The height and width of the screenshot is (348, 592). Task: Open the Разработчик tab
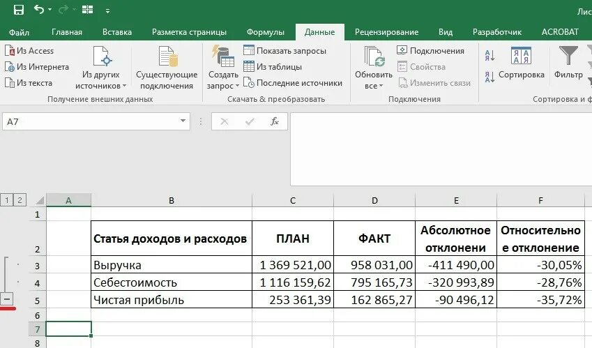(x=497, y=32)
